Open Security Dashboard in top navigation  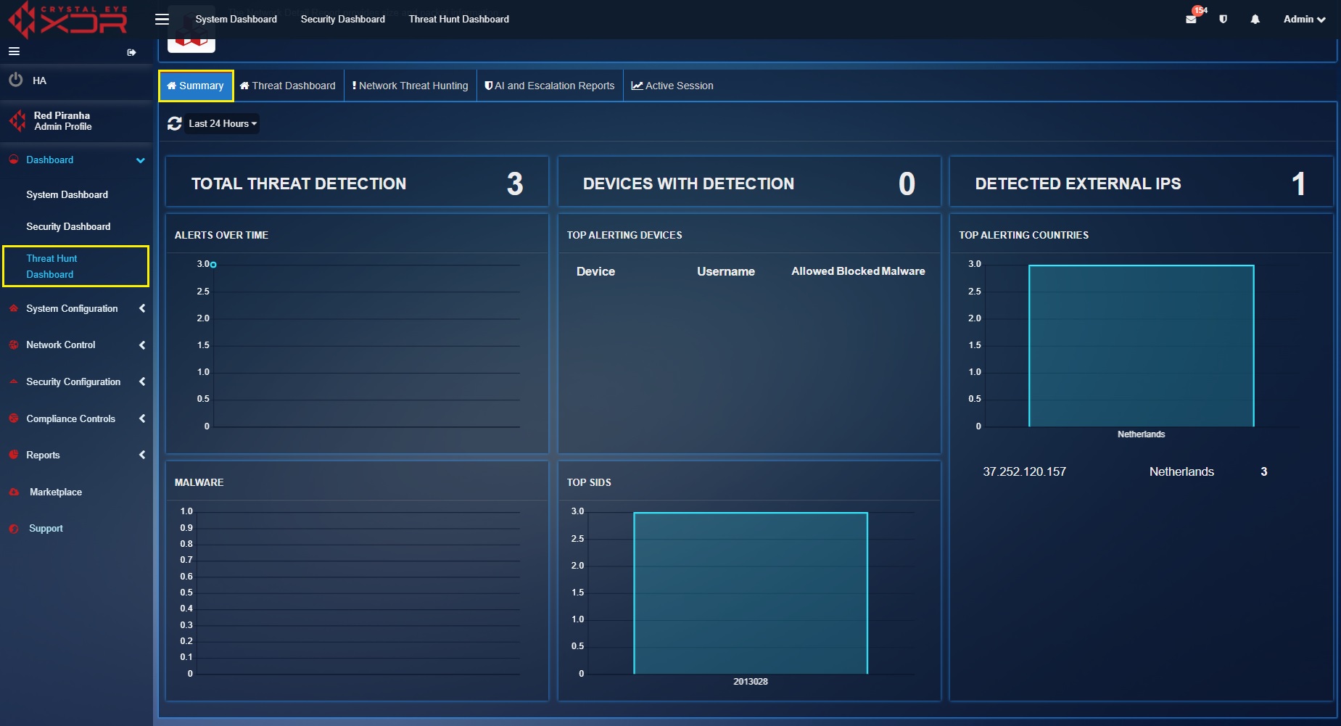[x=343, y=19]
